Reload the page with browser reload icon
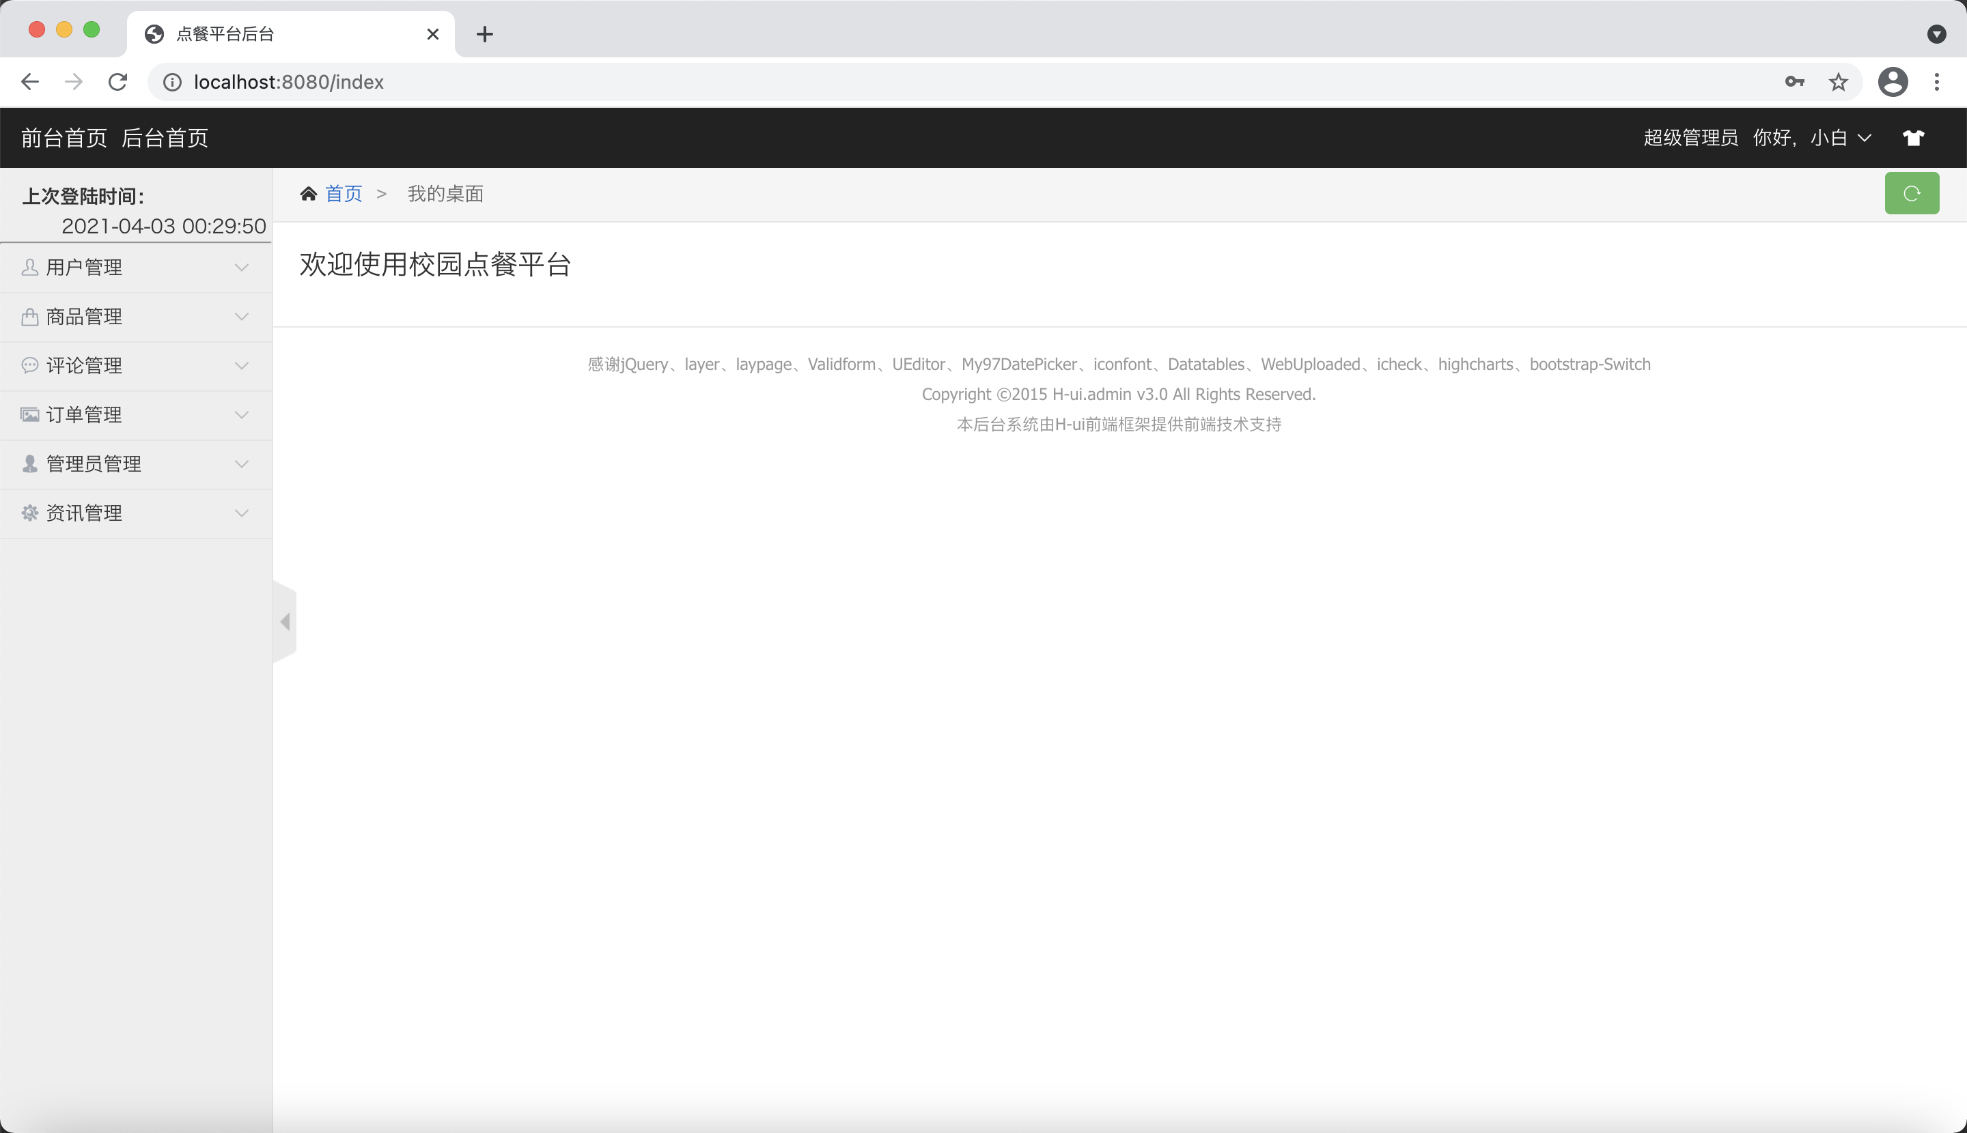The image size is (1967, 1133). (117, 82)
